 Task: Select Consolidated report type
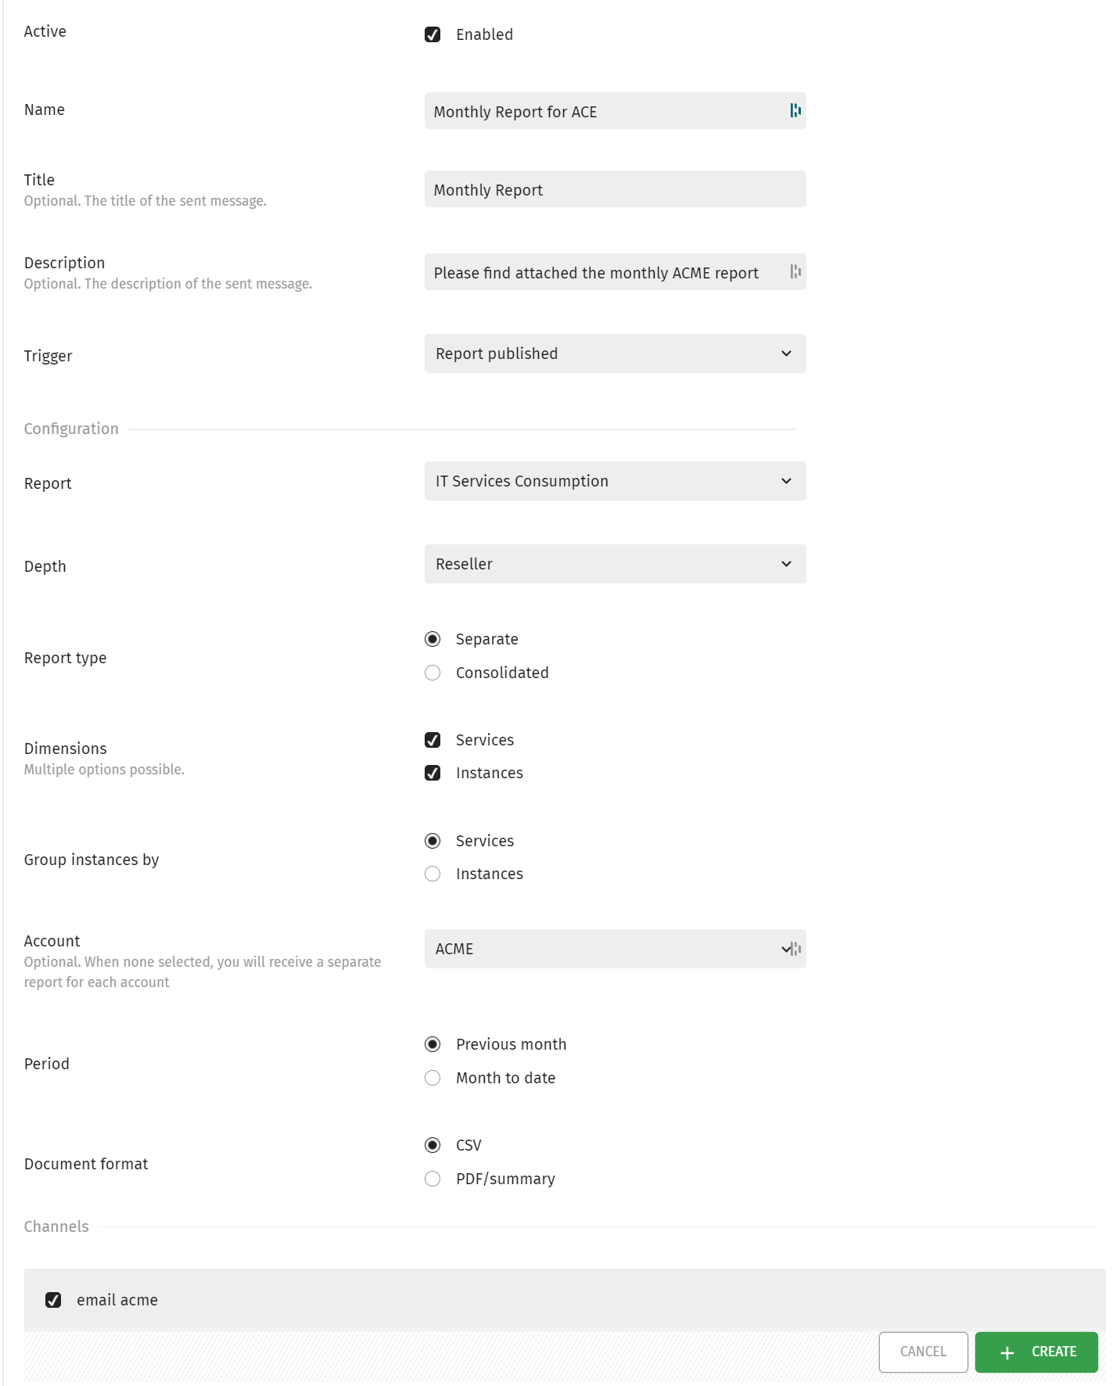point(433,673)
